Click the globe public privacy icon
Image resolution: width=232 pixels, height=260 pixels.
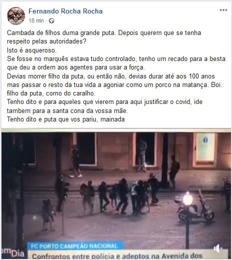point(52,21)
